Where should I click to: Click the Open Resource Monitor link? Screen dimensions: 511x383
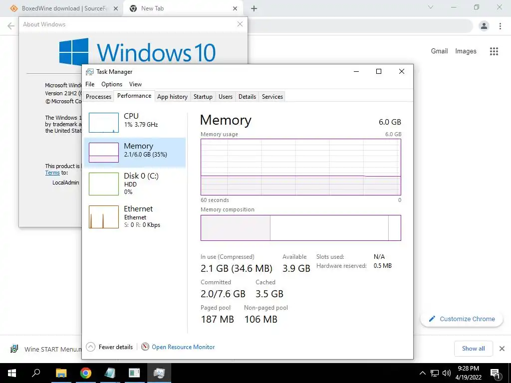click(x=183, y=347)
